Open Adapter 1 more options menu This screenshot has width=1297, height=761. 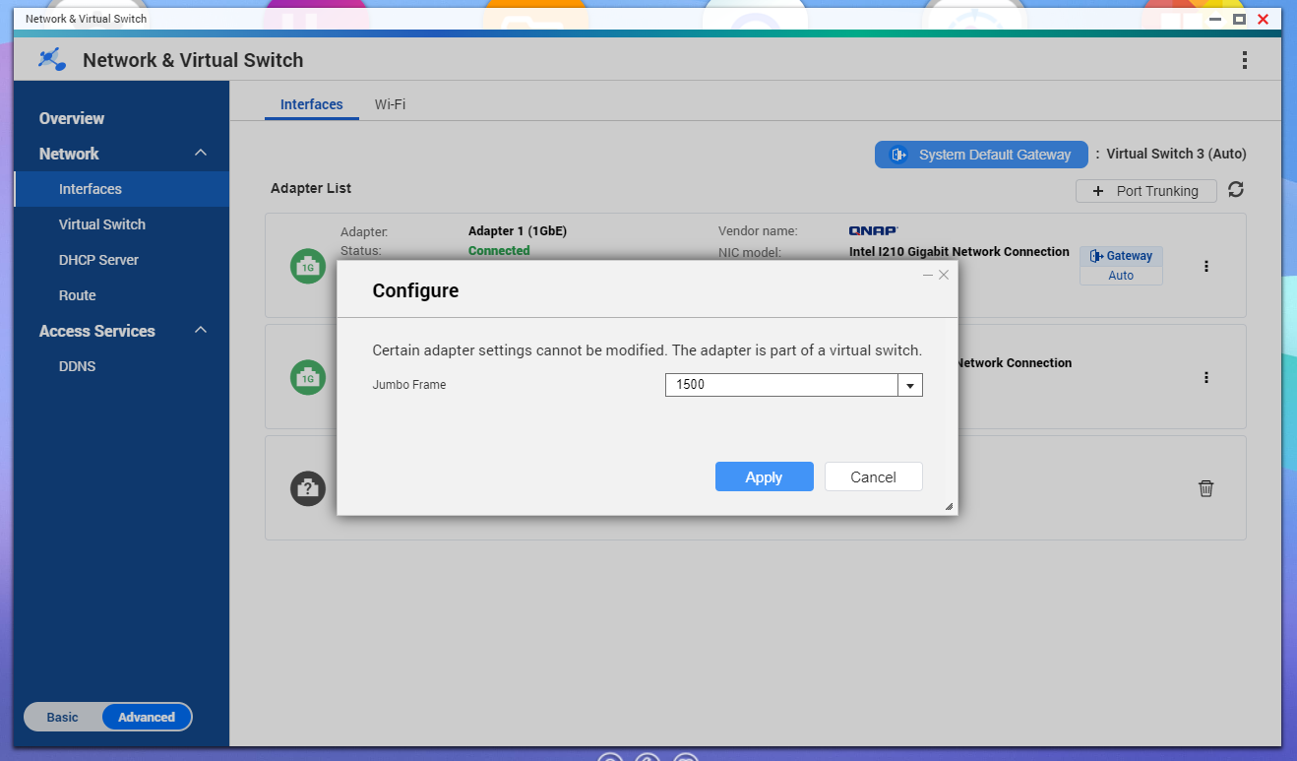pos(1206,266)
